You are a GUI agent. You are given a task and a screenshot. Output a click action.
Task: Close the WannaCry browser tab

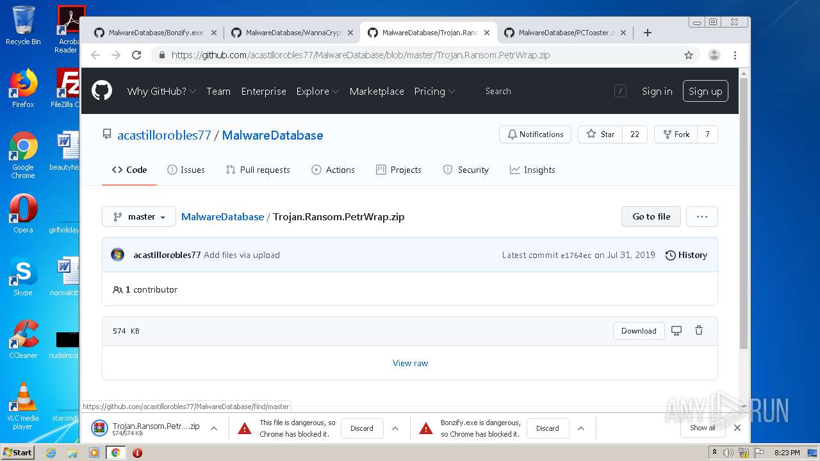click(350, 33)
